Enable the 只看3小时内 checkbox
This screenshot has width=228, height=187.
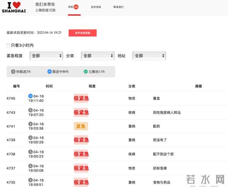[x=8, y=45]
